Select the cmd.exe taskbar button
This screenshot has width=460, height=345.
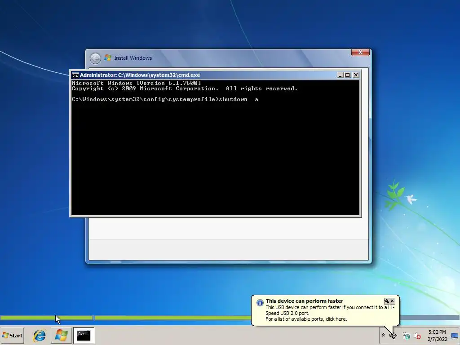pyautogui.click(x=84, y=335)
